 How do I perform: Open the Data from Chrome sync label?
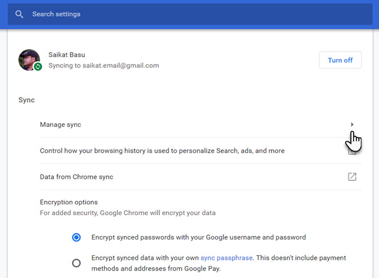[76, 177]
